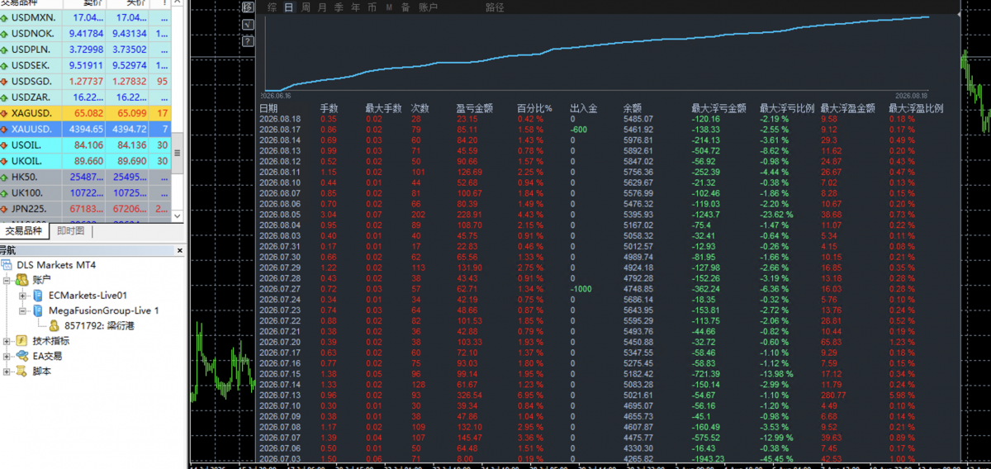Expand the ECMarkets-Live01 node

click(x=22, y=295)
